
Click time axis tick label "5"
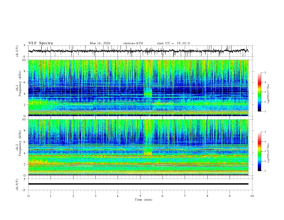[x=140, y=196]
